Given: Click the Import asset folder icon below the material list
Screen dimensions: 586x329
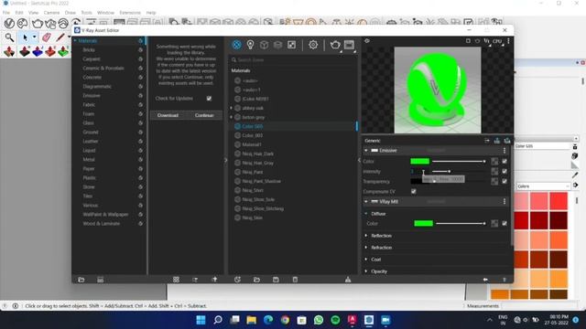Looking at the screenshot, I should (256, 280).
